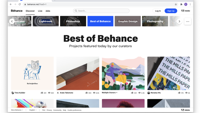Image resolution: width=201 pixels, height=113 pixels.
Task: Open the three-dots more categories button
Action: click(188, 21)
